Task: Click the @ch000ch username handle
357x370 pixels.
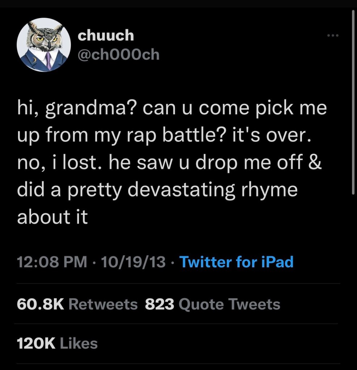Action: point(118,54)
